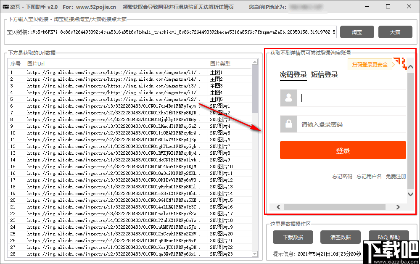
Task: Select row 15 type SKU图片10
Action: pos(130,166)
